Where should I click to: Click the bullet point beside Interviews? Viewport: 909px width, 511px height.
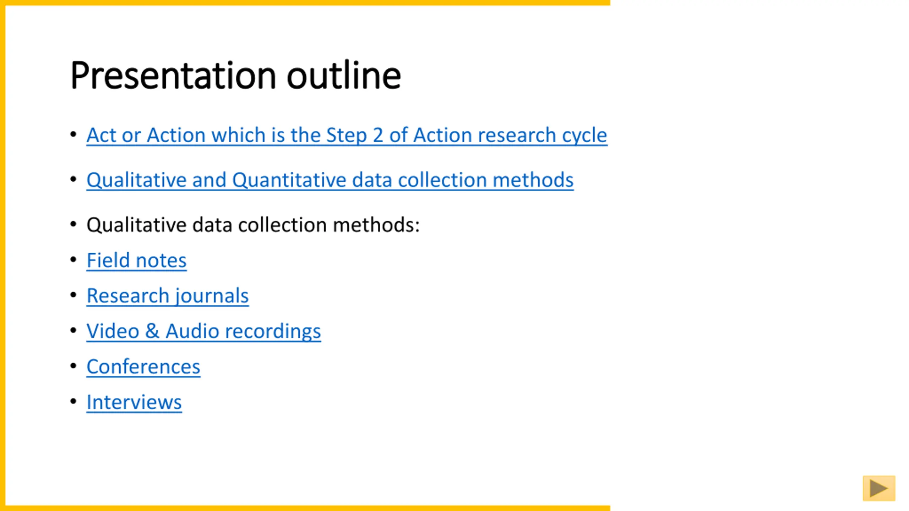click(x=74, y=401)
